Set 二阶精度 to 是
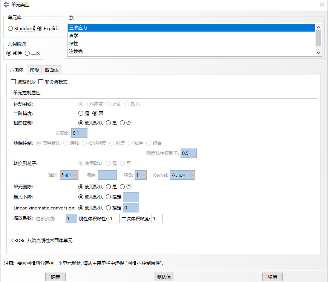 (81, 114)
